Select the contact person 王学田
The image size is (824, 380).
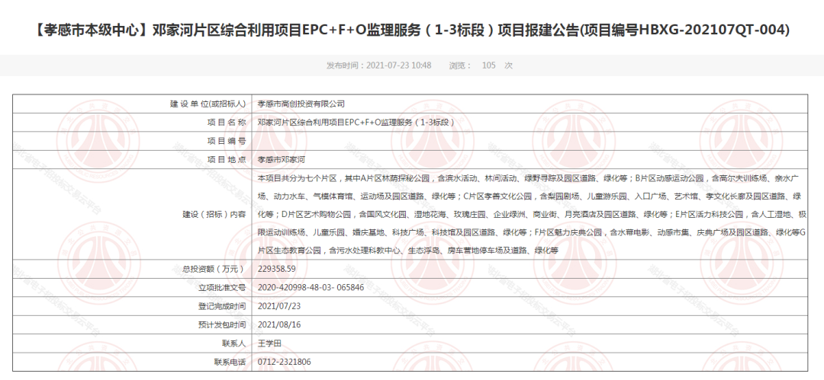pyautogui.click(x=270, y=343)
